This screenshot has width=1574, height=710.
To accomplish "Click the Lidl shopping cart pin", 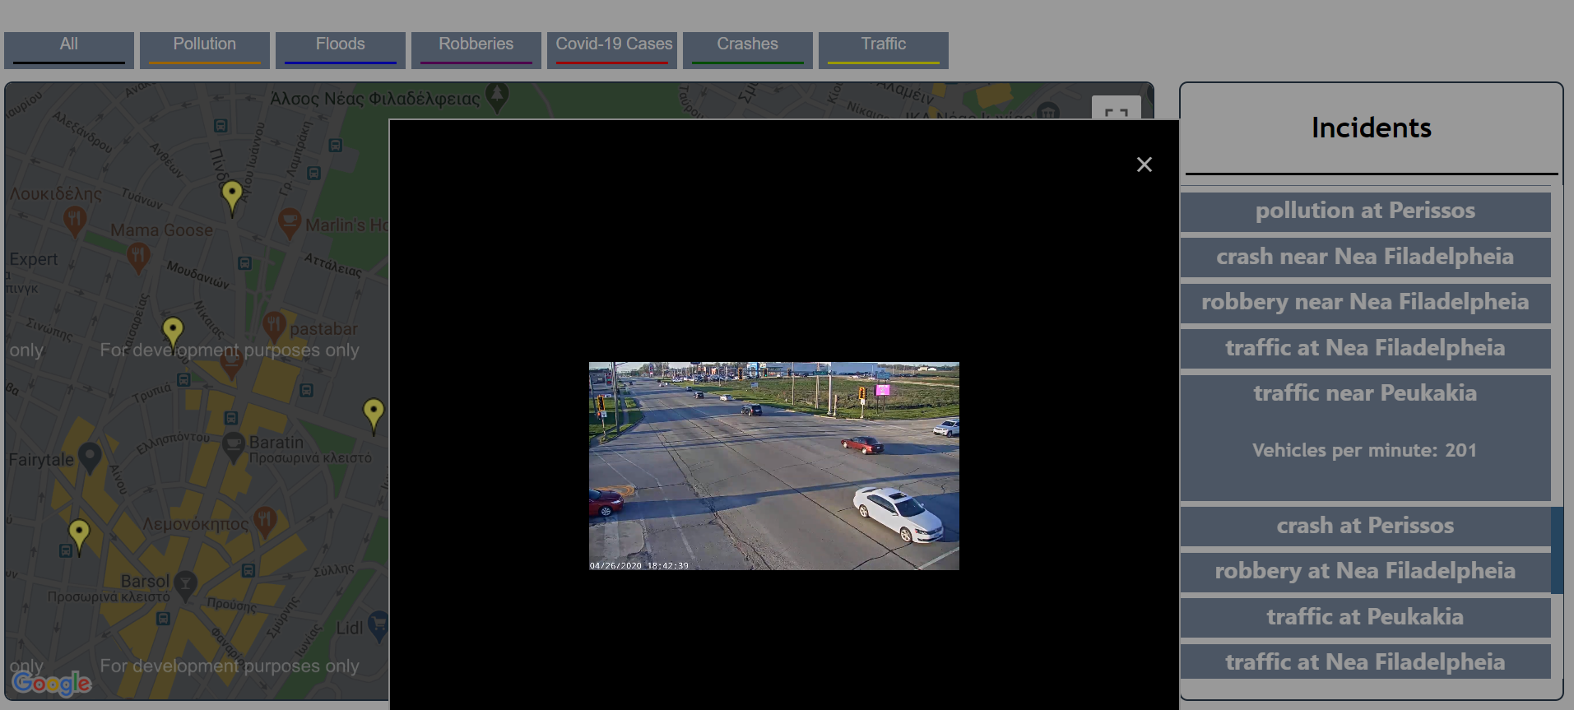I will pos(378,625).
